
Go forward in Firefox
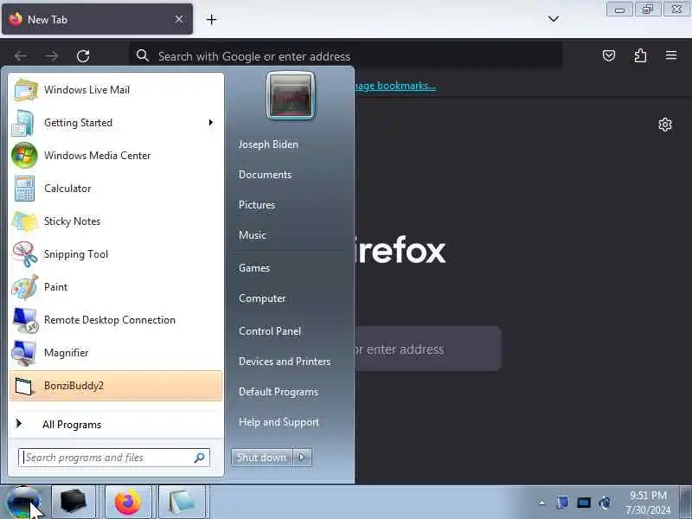click(x=52, y=56)
